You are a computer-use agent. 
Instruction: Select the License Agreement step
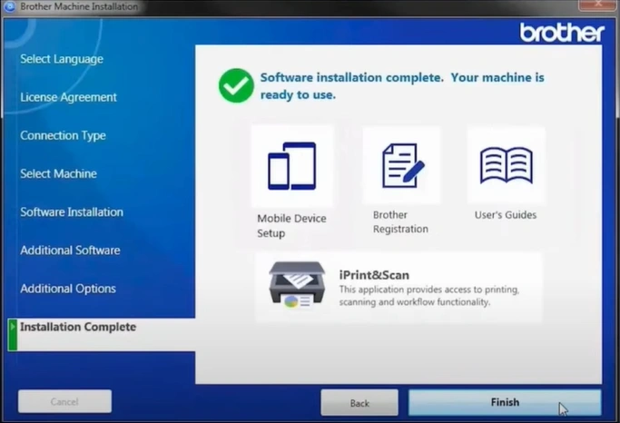click(x=68, y=97)
